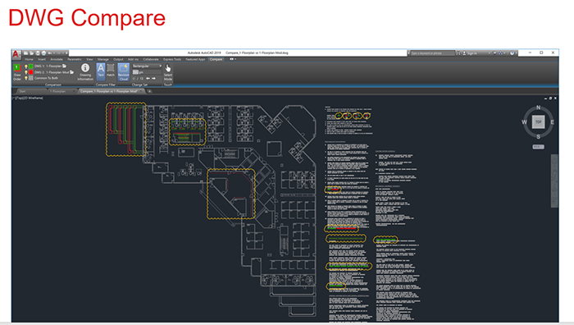Click the ViewCube TOP face

pos(538,122)
